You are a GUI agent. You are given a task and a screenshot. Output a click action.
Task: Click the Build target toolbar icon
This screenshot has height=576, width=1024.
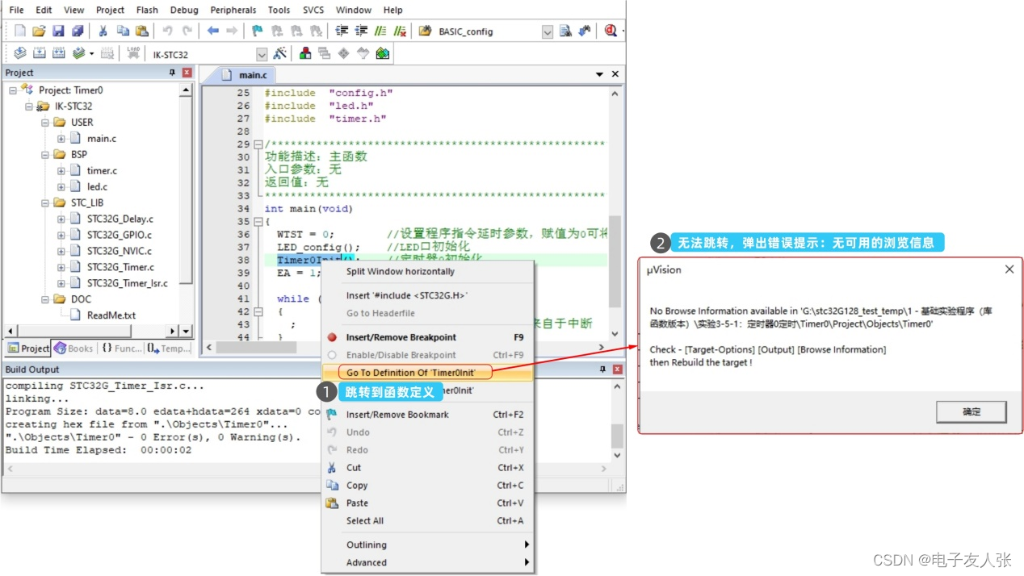pyautogui.click(x=39, y=53)
